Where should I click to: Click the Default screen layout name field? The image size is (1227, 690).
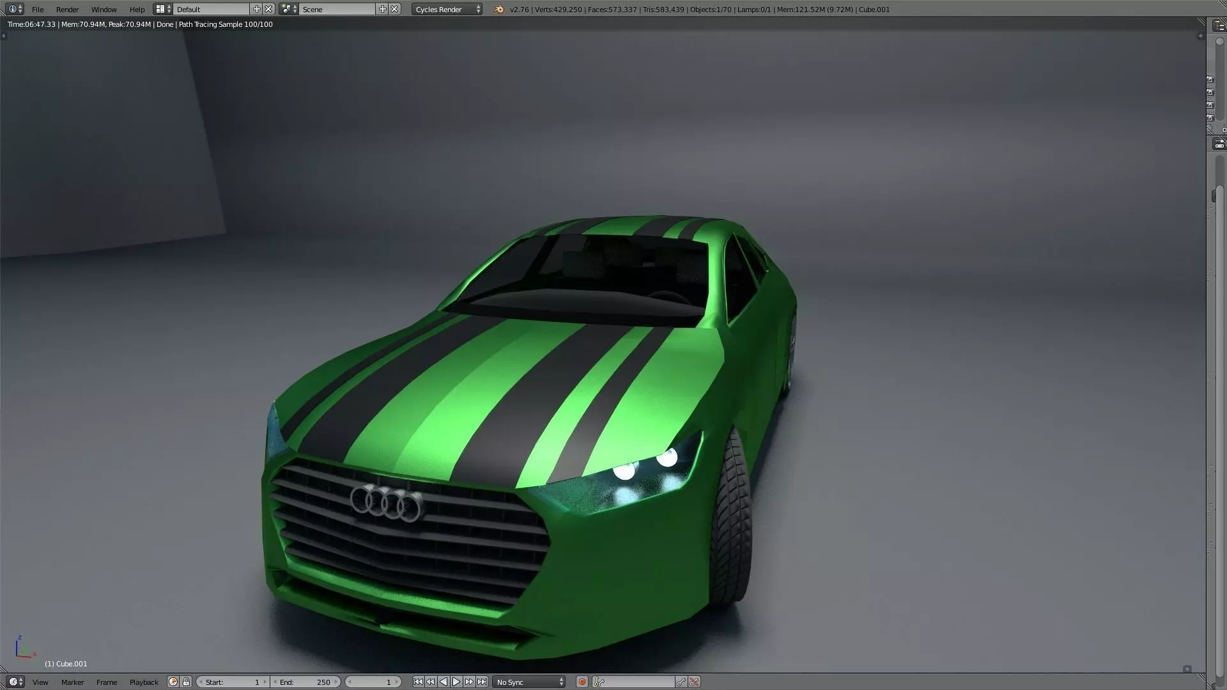[x=211, y=10]
